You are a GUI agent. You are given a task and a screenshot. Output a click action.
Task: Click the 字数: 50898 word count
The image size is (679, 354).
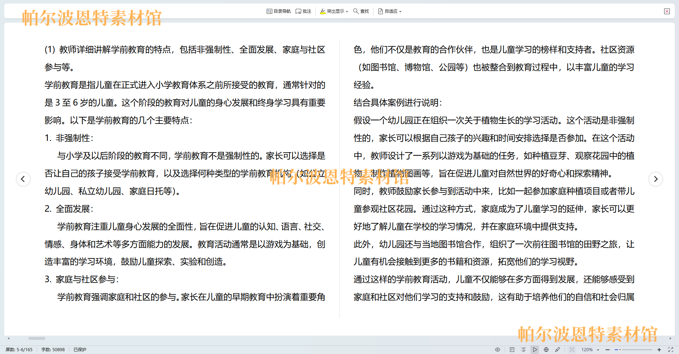point(53,349)
